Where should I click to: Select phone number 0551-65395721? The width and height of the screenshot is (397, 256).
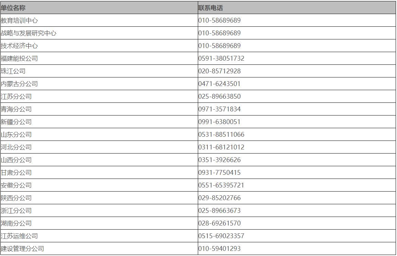(x=221, y=185)
